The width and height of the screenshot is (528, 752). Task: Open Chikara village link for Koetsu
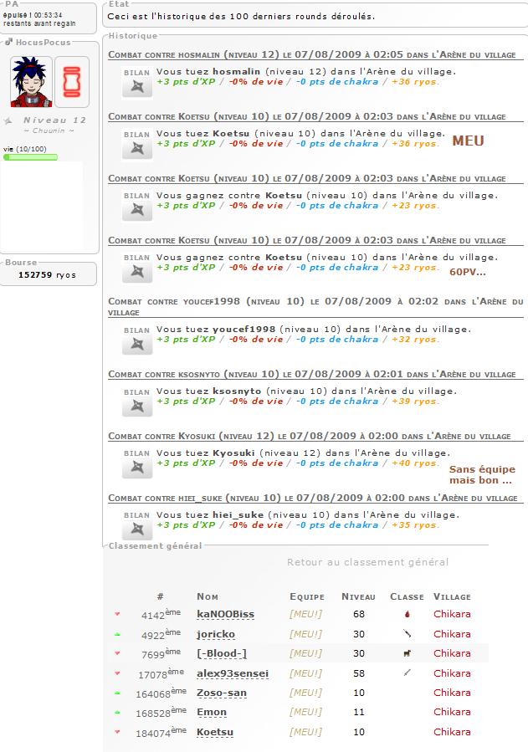click(452, 732)
